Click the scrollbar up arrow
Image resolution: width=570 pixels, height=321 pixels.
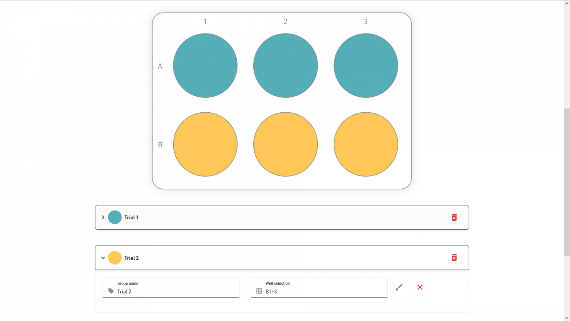(567, 3)
